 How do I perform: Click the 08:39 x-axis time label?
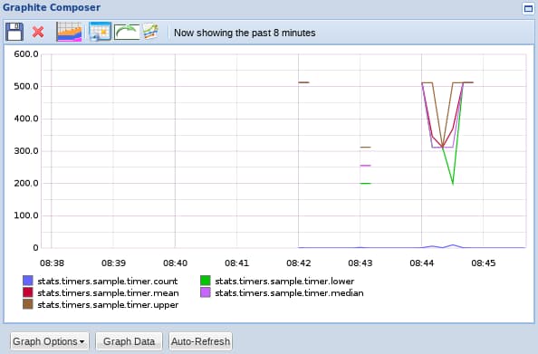coord(113,263)
